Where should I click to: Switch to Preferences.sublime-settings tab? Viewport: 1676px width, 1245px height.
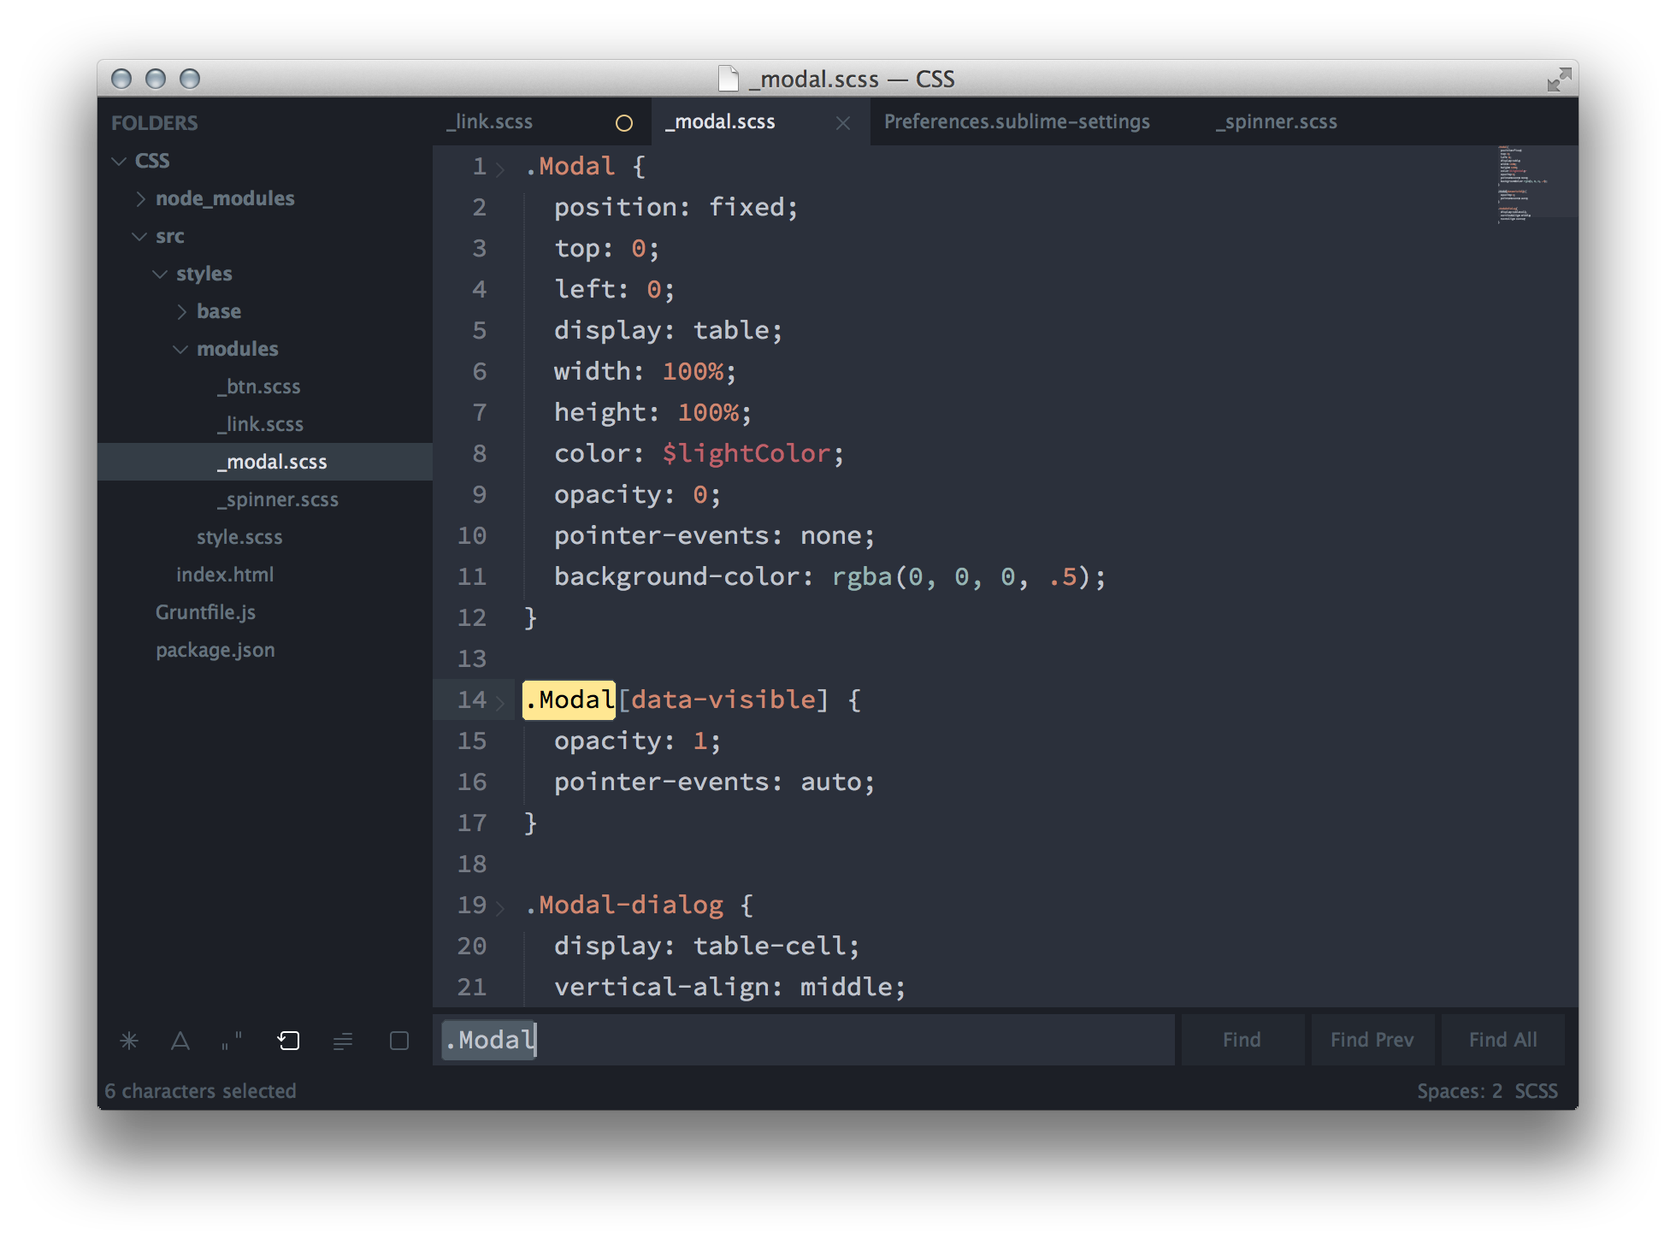[x=1017, y=122]
